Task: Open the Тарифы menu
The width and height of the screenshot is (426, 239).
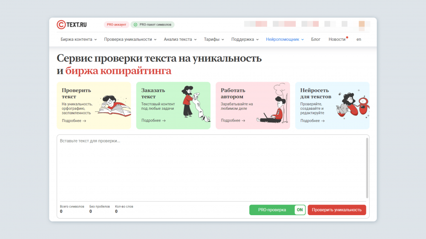Action: point(214,39)
